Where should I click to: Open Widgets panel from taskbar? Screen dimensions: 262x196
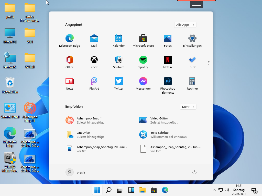[131, 190]
